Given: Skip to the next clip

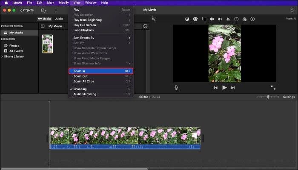Looking at the screenshot, I should coord(233,88).
